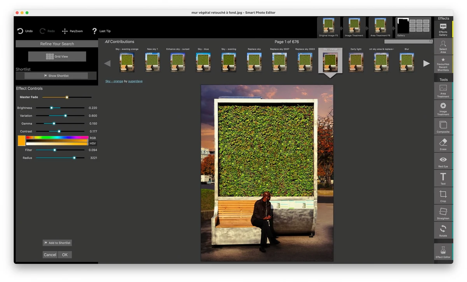The image size is (467, 282).
Task: Click the Radius value 3221
Action: 93,158
